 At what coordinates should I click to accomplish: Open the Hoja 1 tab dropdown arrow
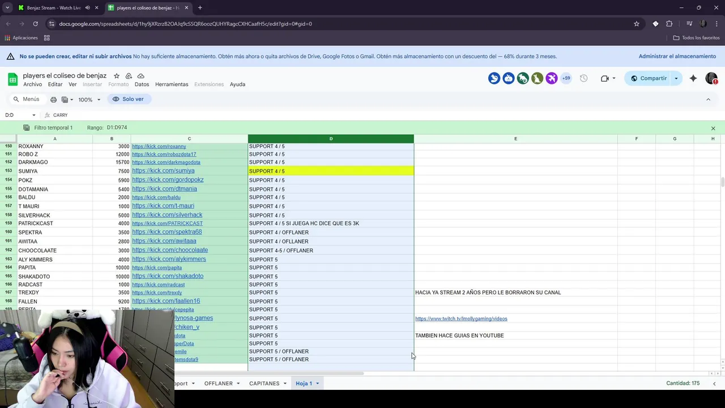coord(317,384)
